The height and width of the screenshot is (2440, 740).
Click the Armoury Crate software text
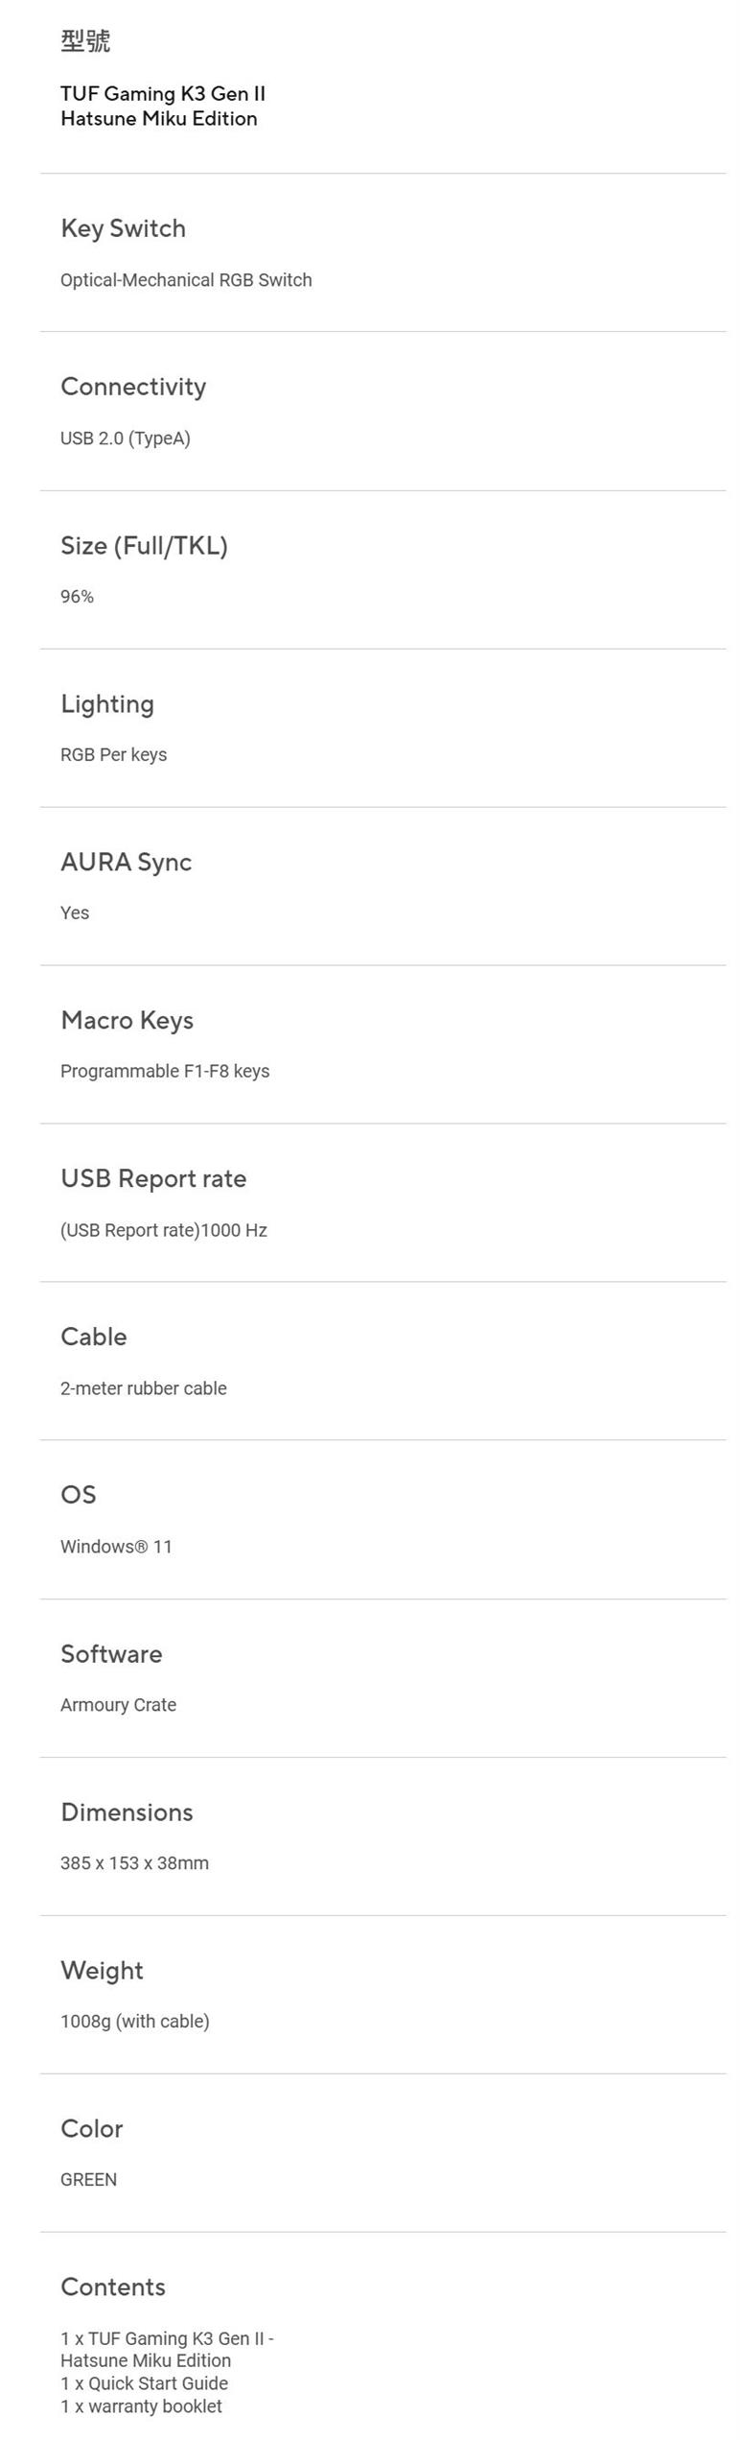118,1705
